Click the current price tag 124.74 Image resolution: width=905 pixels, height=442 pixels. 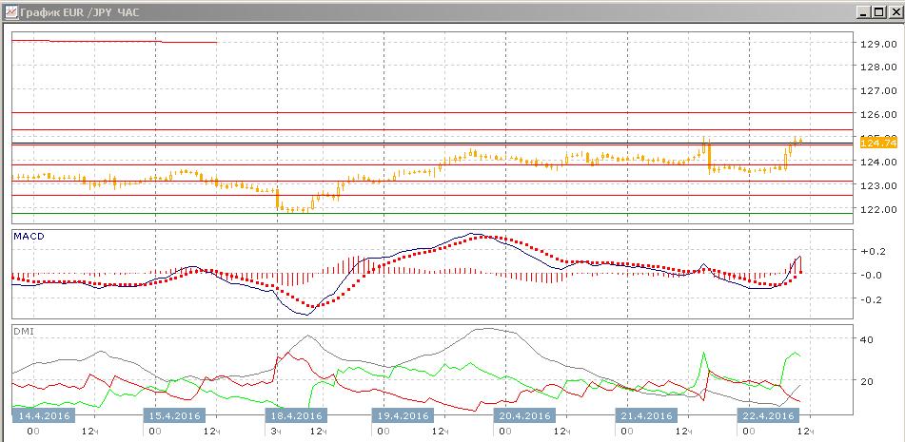tap(878, 143)
